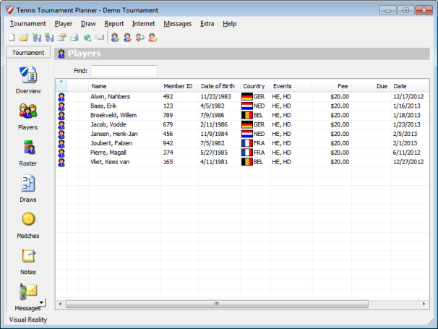Open the Tournament menu

(28, 24)
